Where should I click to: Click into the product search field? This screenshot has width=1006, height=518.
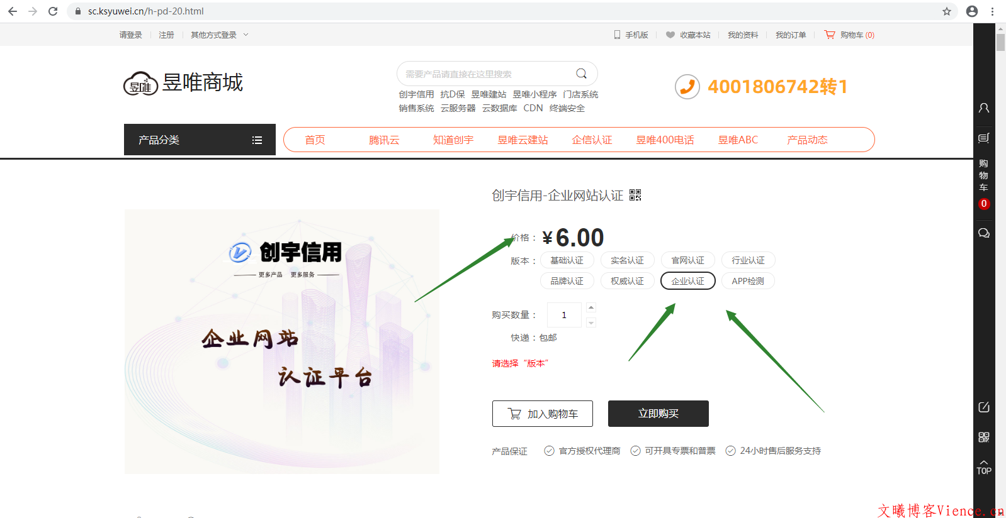485,74
